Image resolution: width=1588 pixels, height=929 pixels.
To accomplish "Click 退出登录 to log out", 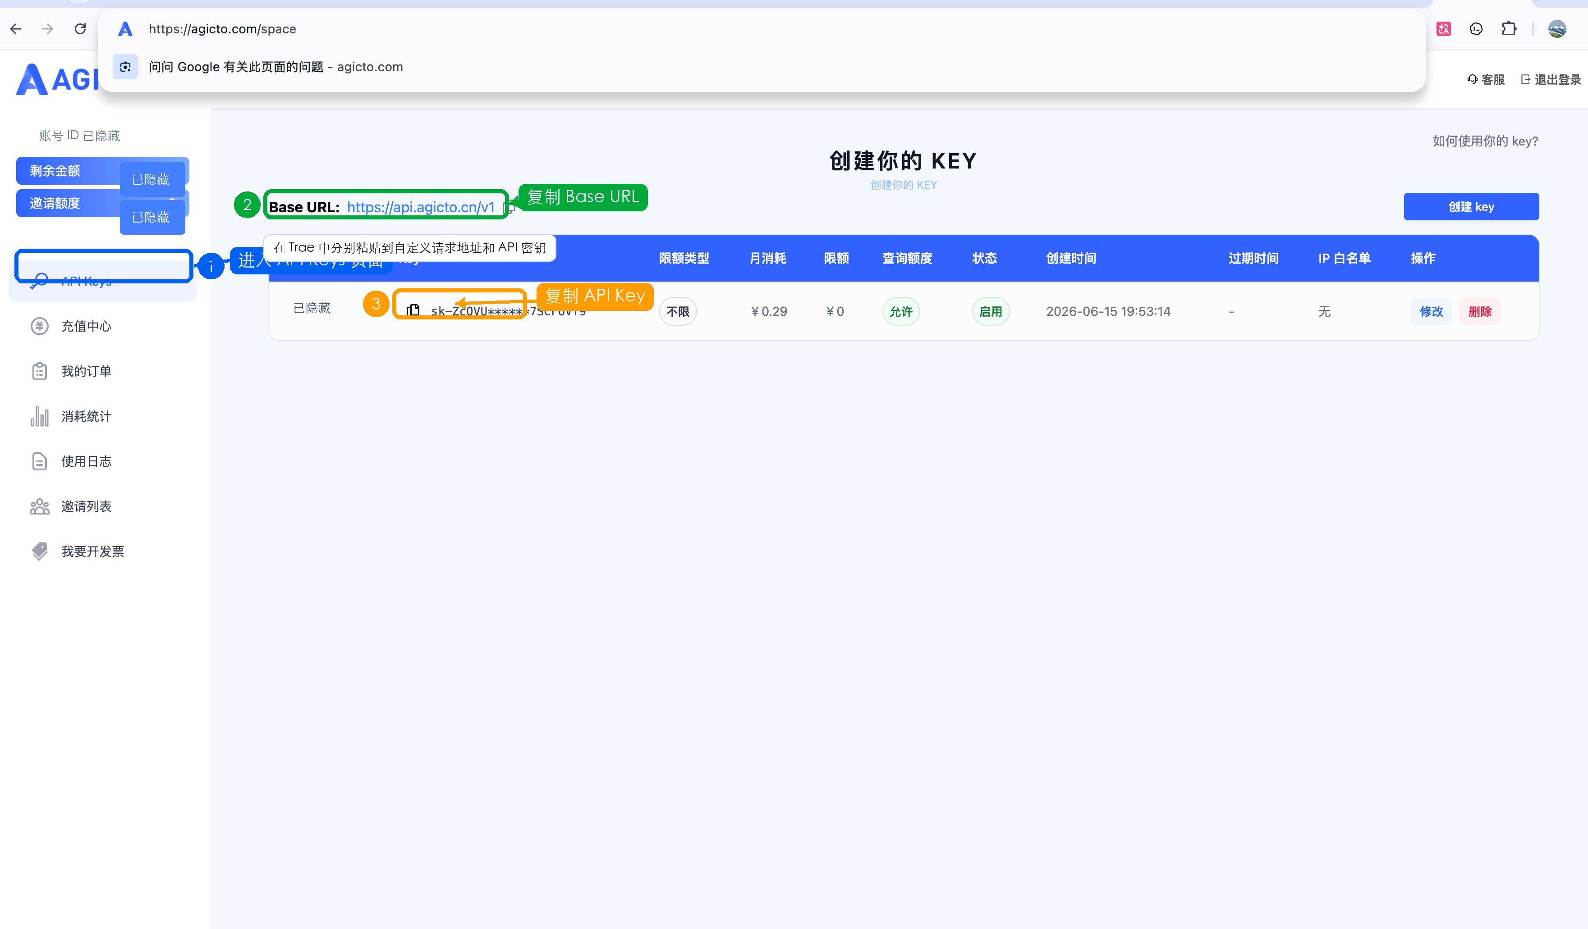I will pyautogui.click(x=1551, y=79).
